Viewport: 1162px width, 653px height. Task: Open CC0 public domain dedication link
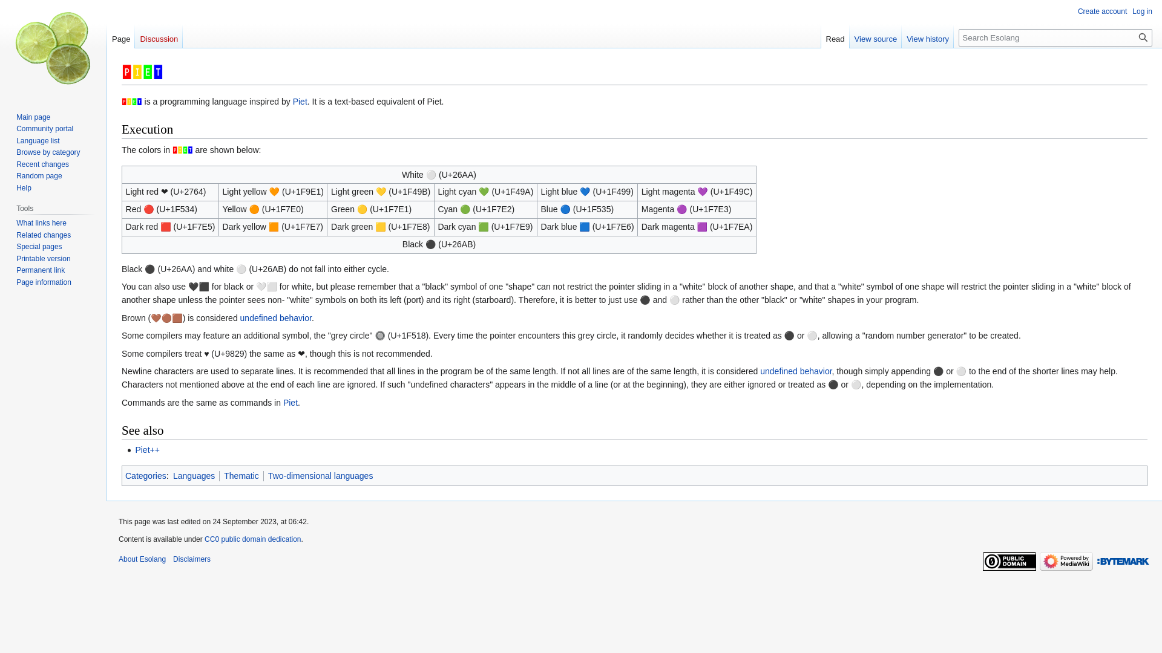click(x=252, y=539)
